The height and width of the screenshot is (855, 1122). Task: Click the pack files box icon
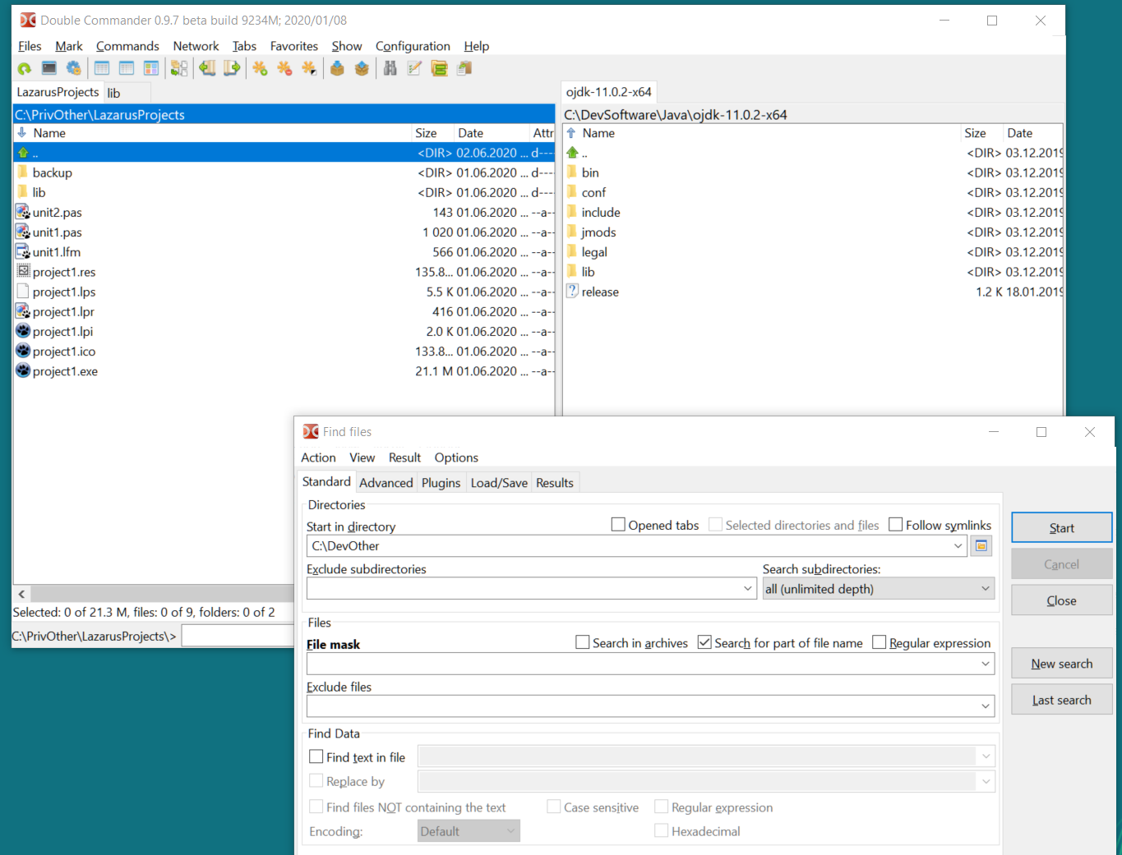tap(337, 69)
